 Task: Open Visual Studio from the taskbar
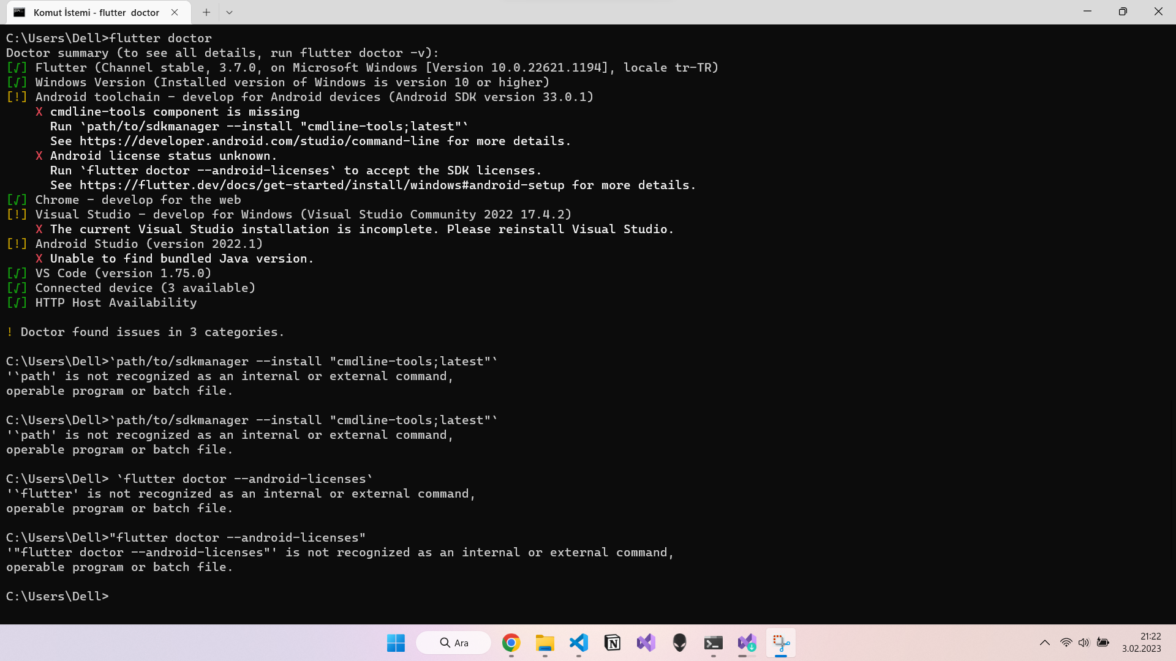point(646,643)
